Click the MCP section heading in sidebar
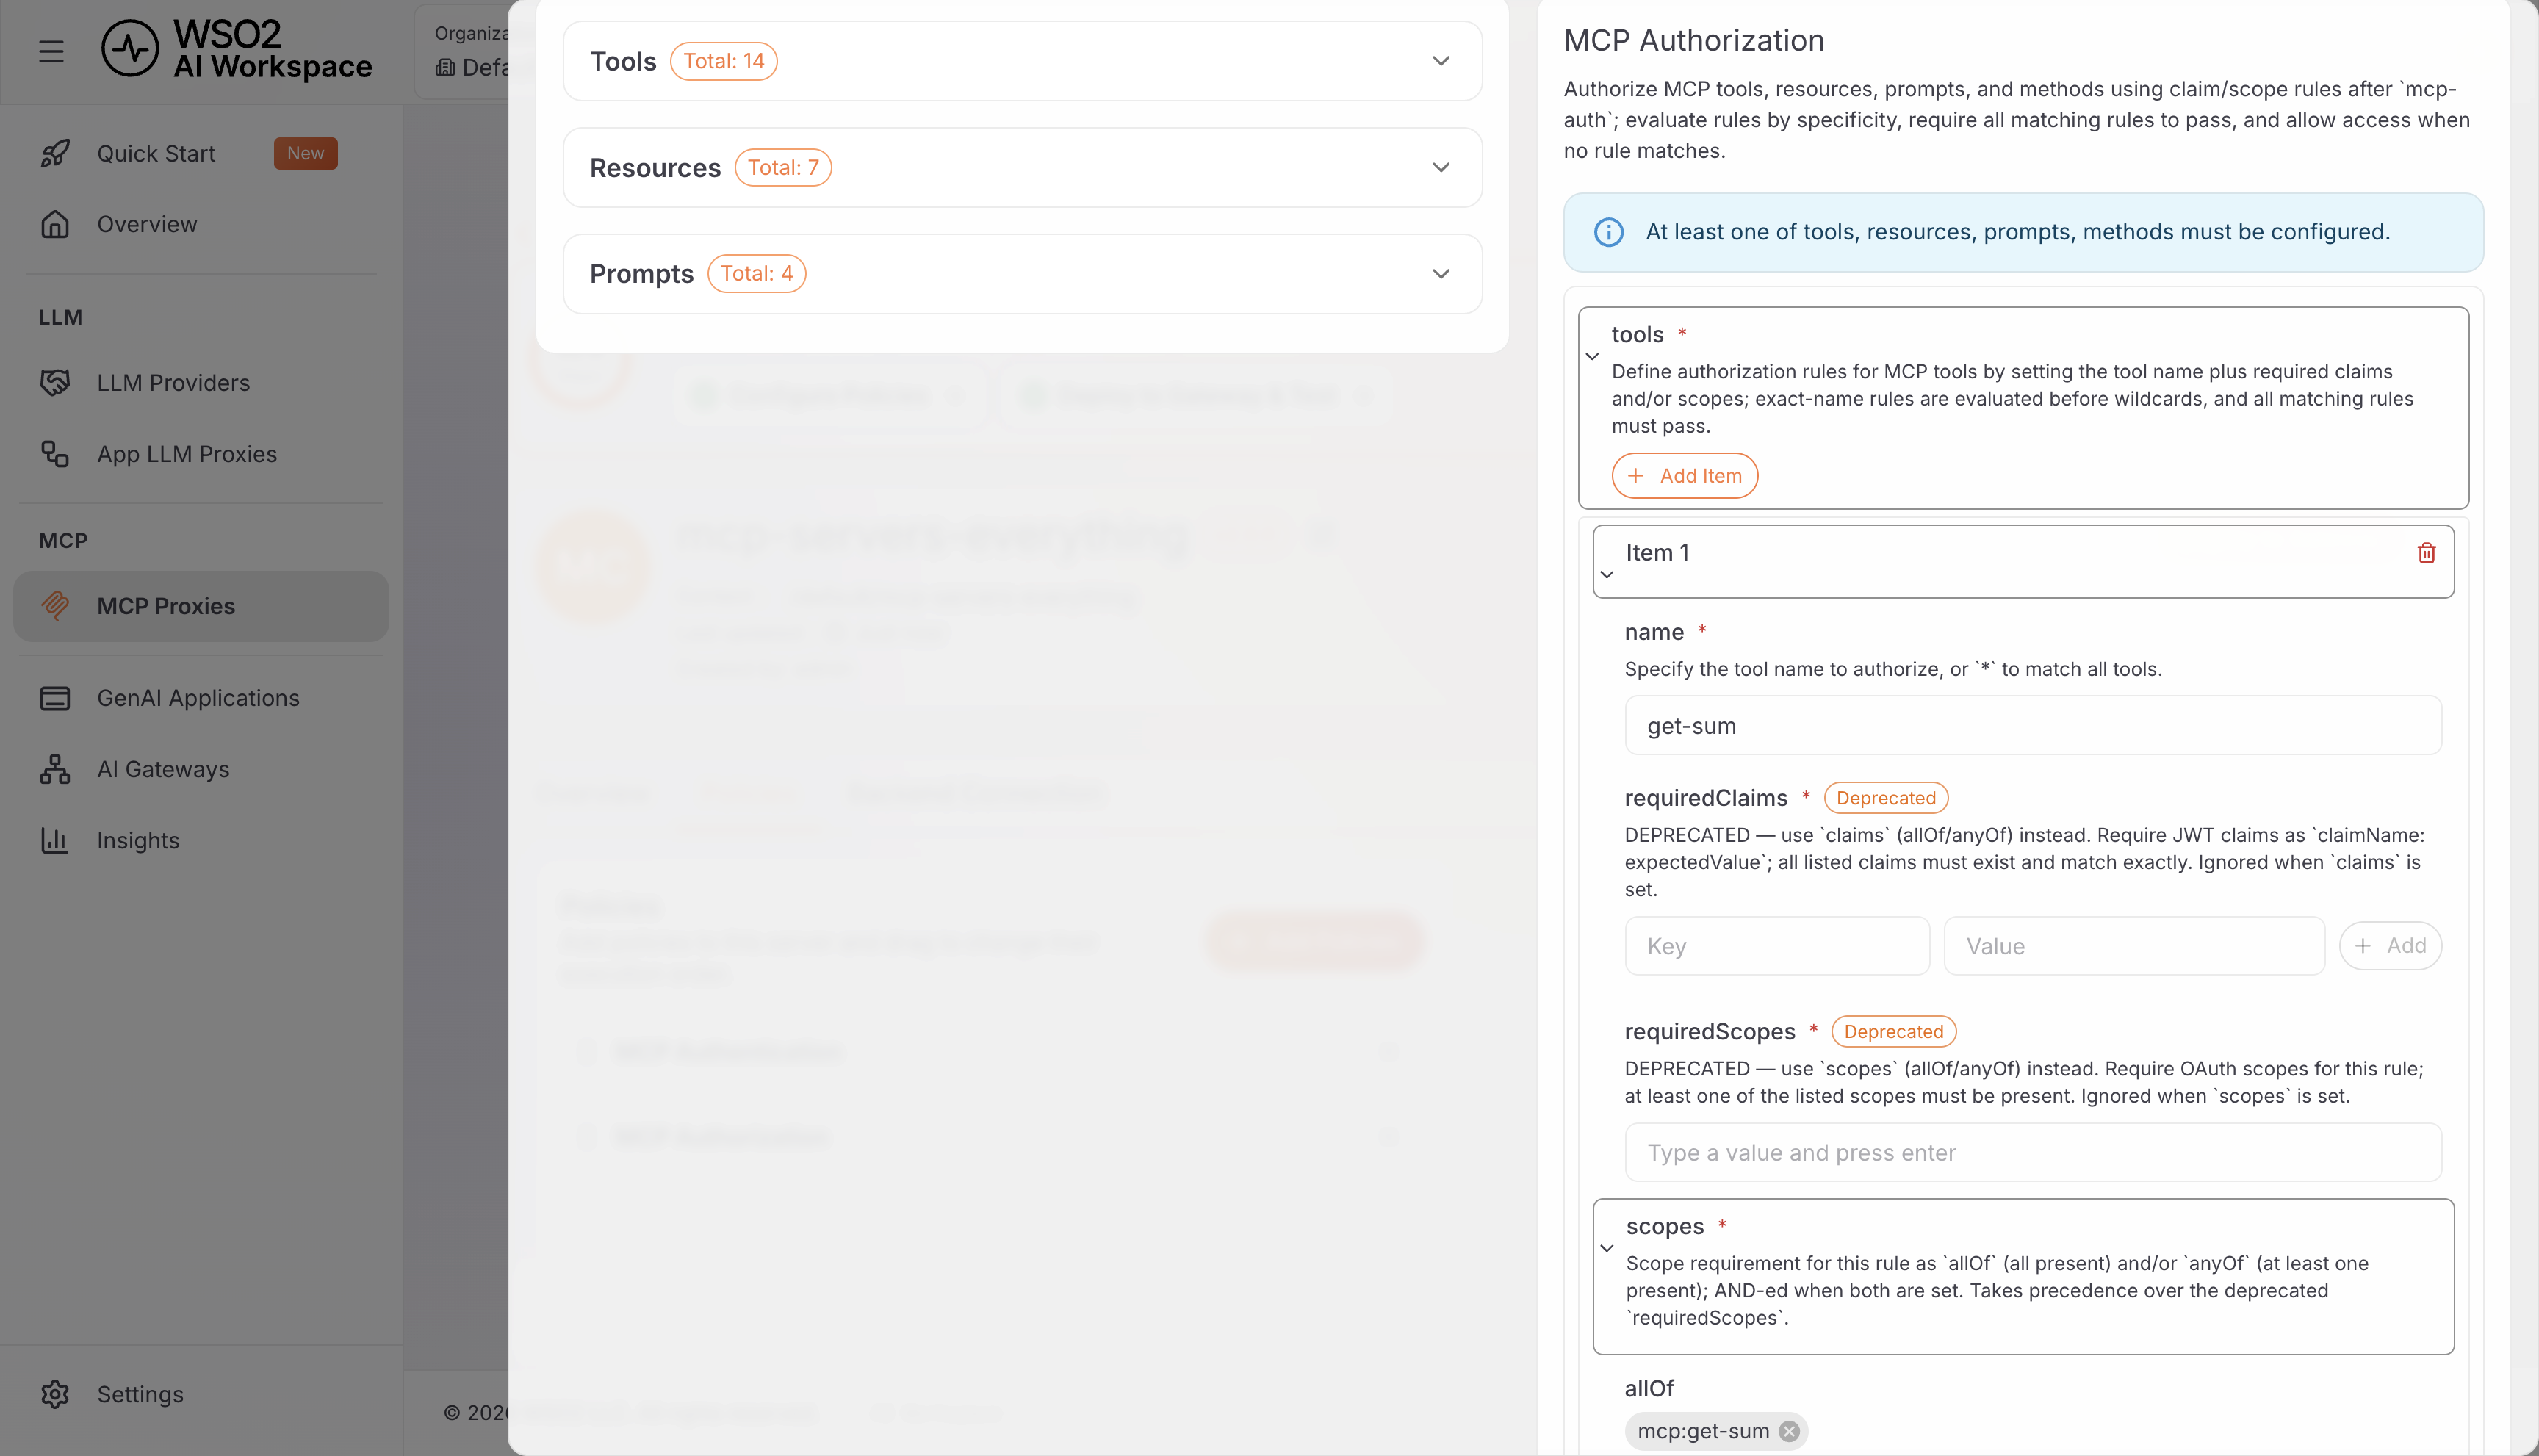The width and height of the screenshot is (2539, 1456). point(63,541)
